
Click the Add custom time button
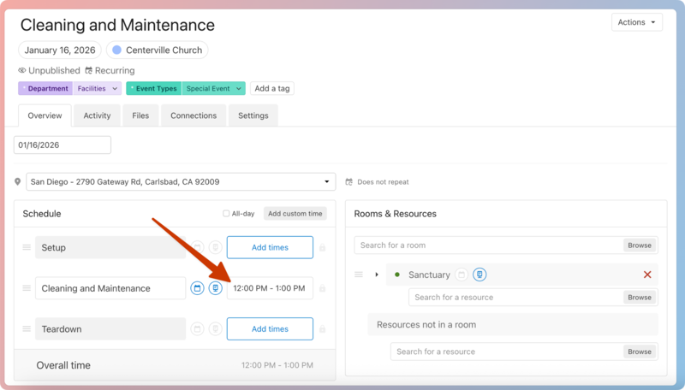(x=295, y=214)
